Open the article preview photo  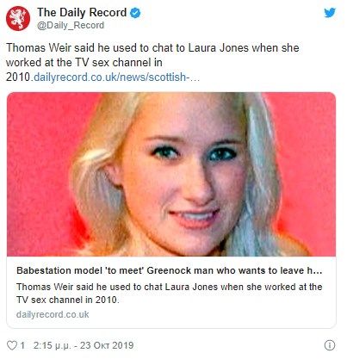coord(171,174)
